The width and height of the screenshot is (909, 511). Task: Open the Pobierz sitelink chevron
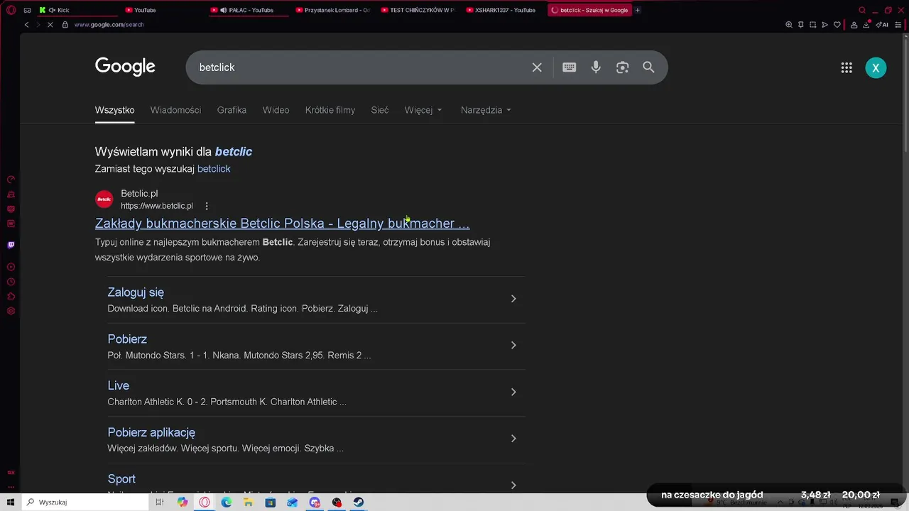[513, 346]
